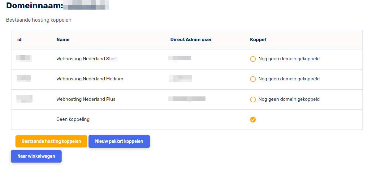Click the Domeinnaam page heading
Image resolution: width=372 pixels, height=170 pixels.
click(35, 6)
